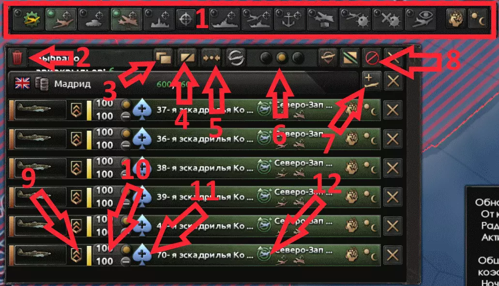This screenshot has height=286, width=499.
Task: Toggle night mode for 37-я эскадрилья
Action: coord(371,110)
